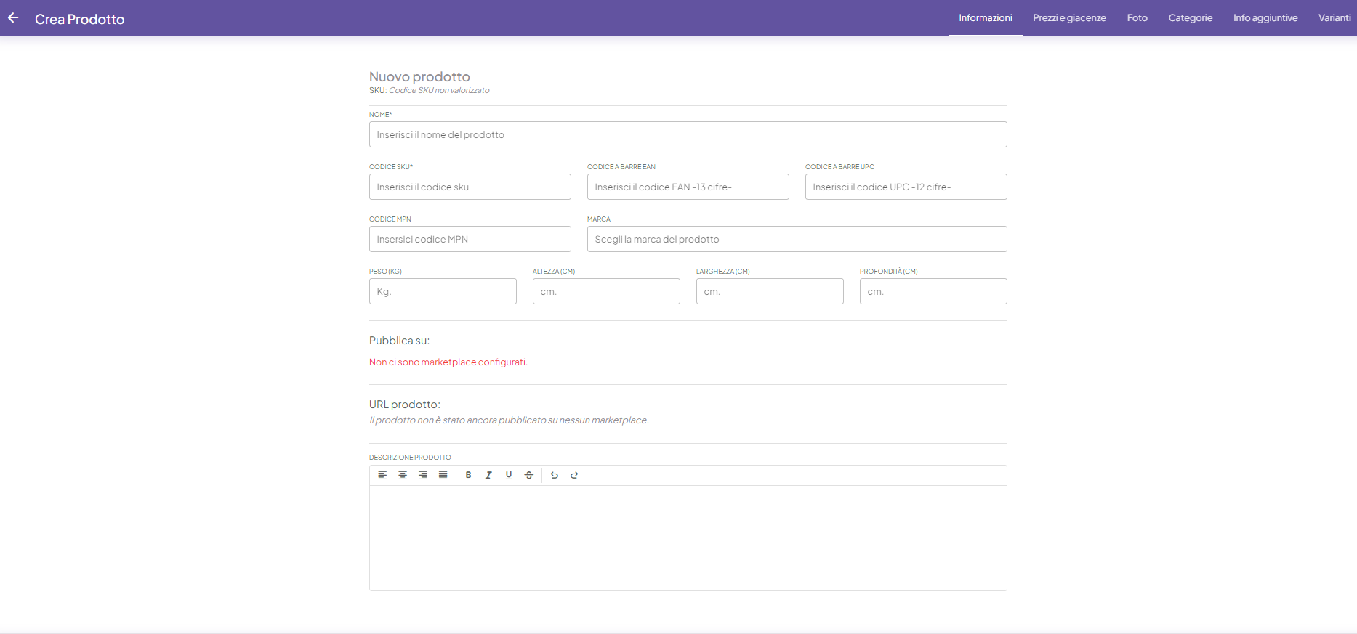Click the Codice MPN input field
The height and width of the screenshot is (634, 1357).
tap(470, 239)
